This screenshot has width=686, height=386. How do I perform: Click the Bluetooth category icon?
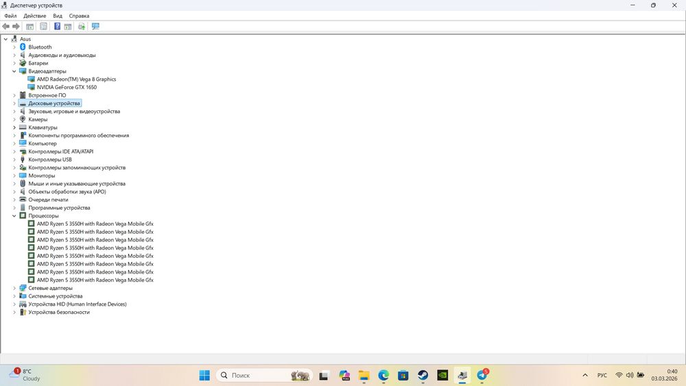pos(23,47)
